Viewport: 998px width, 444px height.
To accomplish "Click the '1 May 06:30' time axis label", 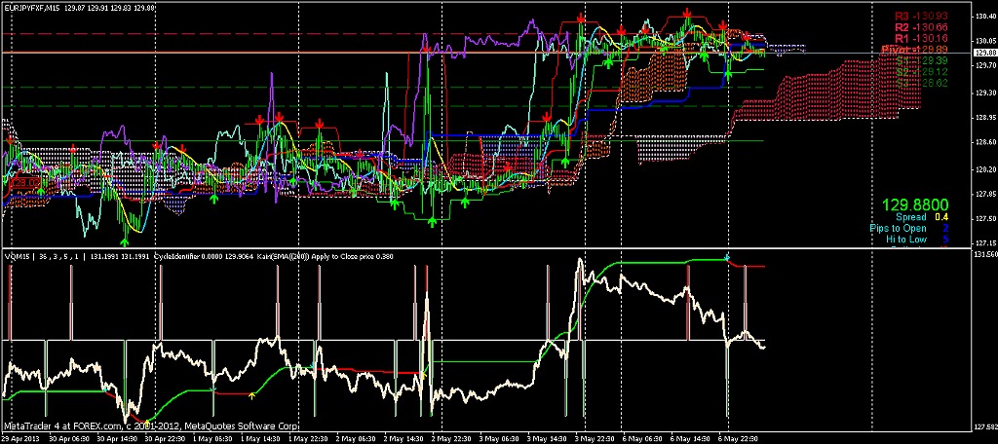I will click(x=211, y=439).
